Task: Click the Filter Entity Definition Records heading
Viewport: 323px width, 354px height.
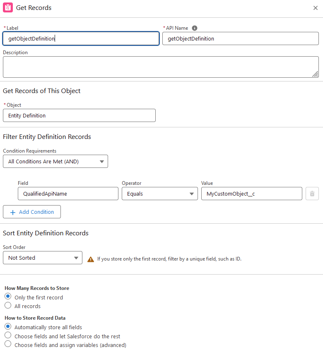Action: coord(47,137)
